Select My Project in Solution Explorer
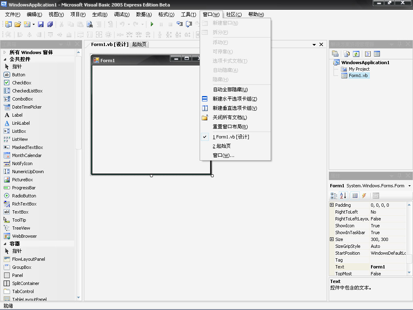The width and height of the screenshot is (413, 310). [359, 69]
